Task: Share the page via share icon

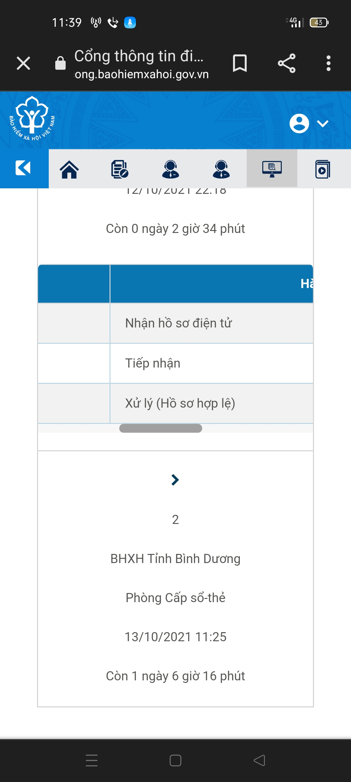Action: (287, 63)
